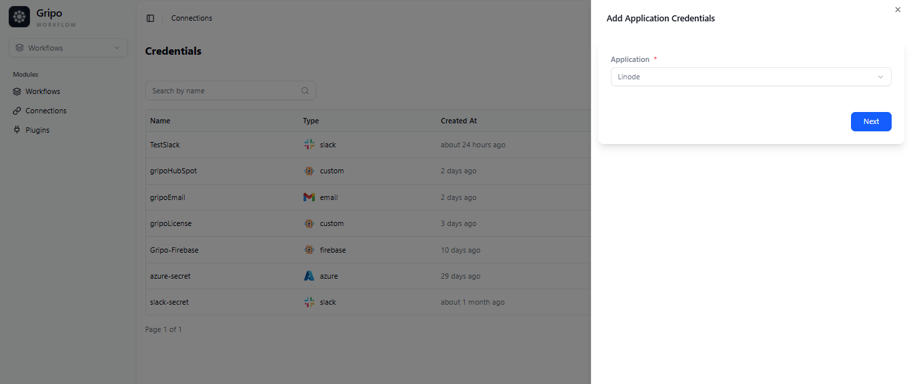
Task: Click the search magnifier in the name filter
Action: coord(305,91)
